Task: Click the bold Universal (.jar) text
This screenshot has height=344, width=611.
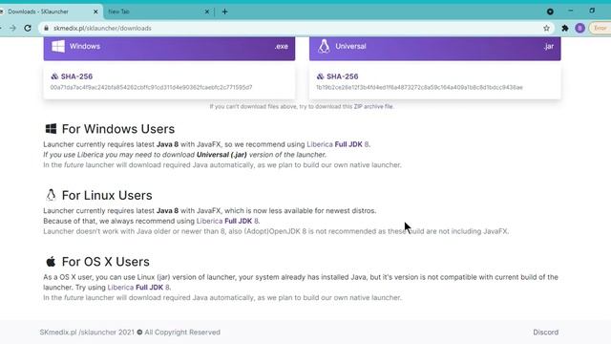Action: click(221, 155)
